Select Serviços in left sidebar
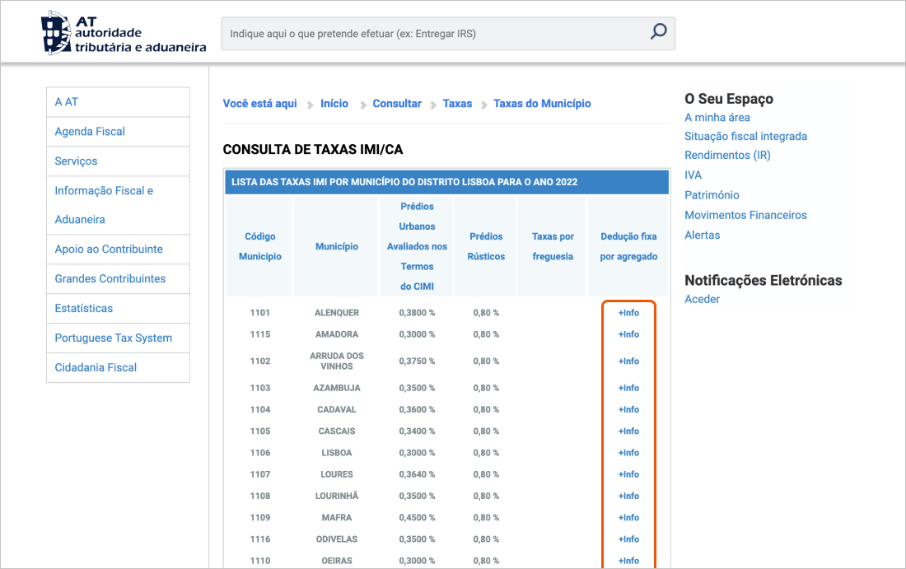This screenshot has height=569, width=906. 76,161
